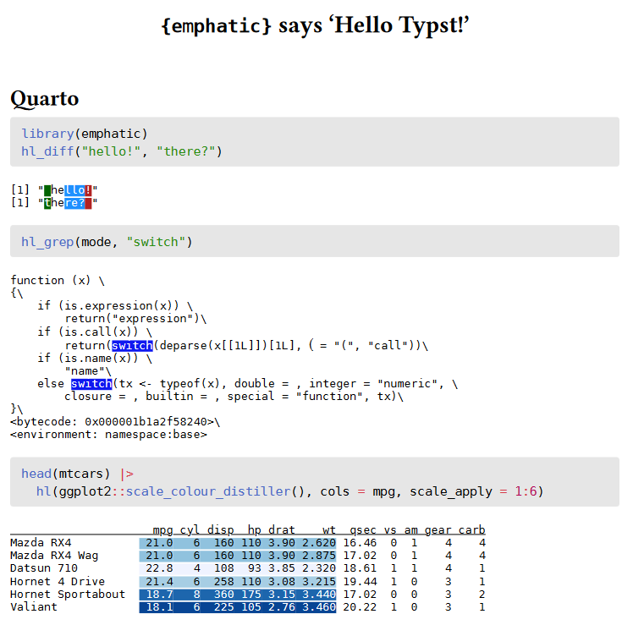Click the output line showing "there?" diff

click(x=54, y=202)
